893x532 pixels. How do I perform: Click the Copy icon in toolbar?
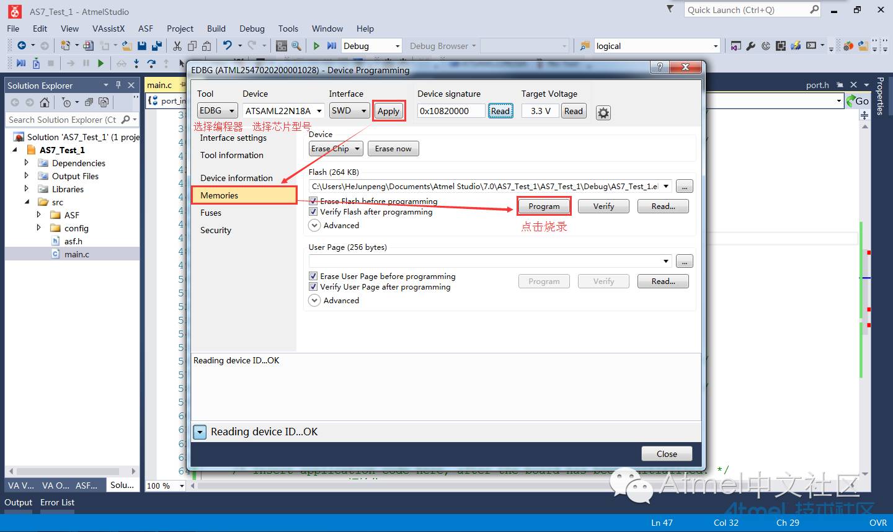click(192, 45)
